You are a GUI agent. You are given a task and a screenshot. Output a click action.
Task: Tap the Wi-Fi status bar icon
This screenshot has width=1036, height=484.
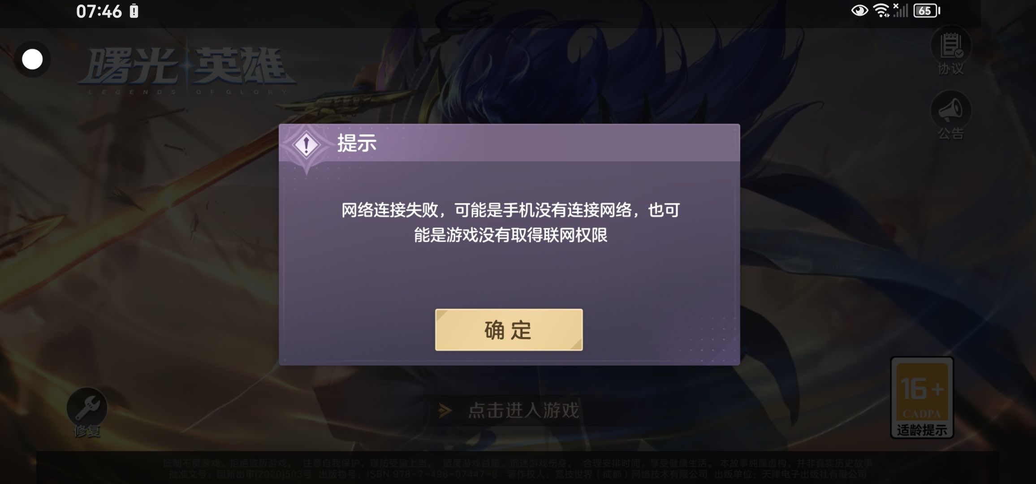(881, 11)
